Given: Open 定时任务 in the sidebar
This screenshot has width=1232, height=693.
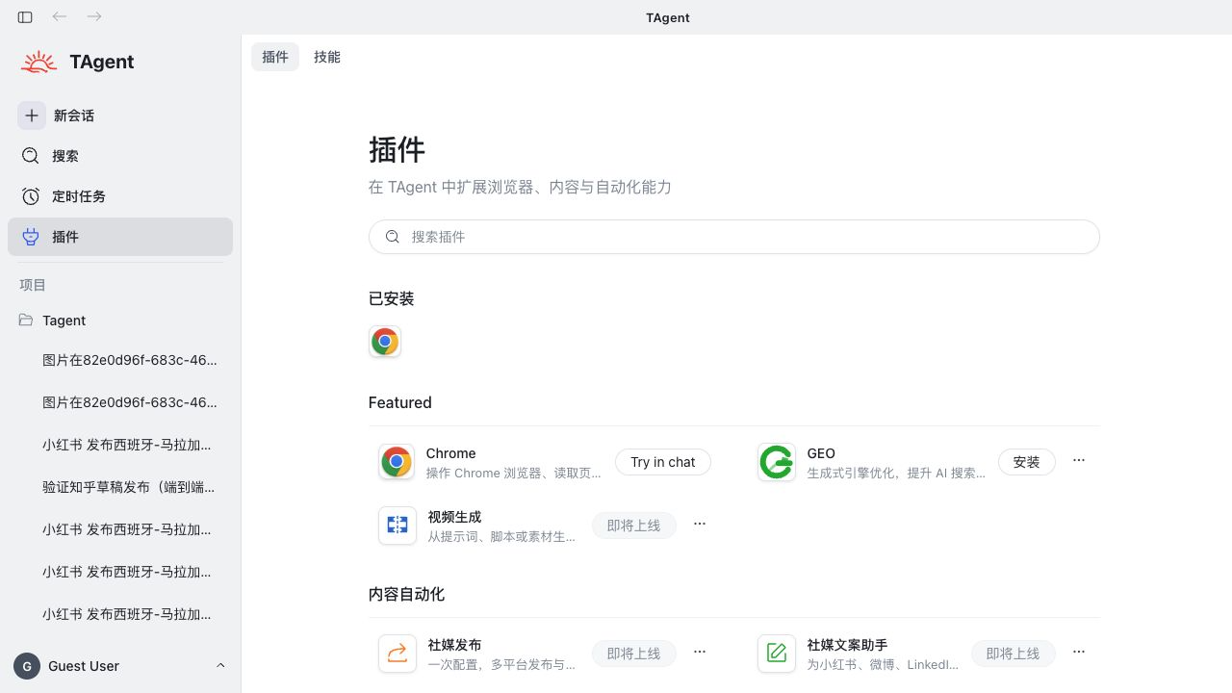Looking at the screenshot, I should pyautogui.click(x=120, y=196).
